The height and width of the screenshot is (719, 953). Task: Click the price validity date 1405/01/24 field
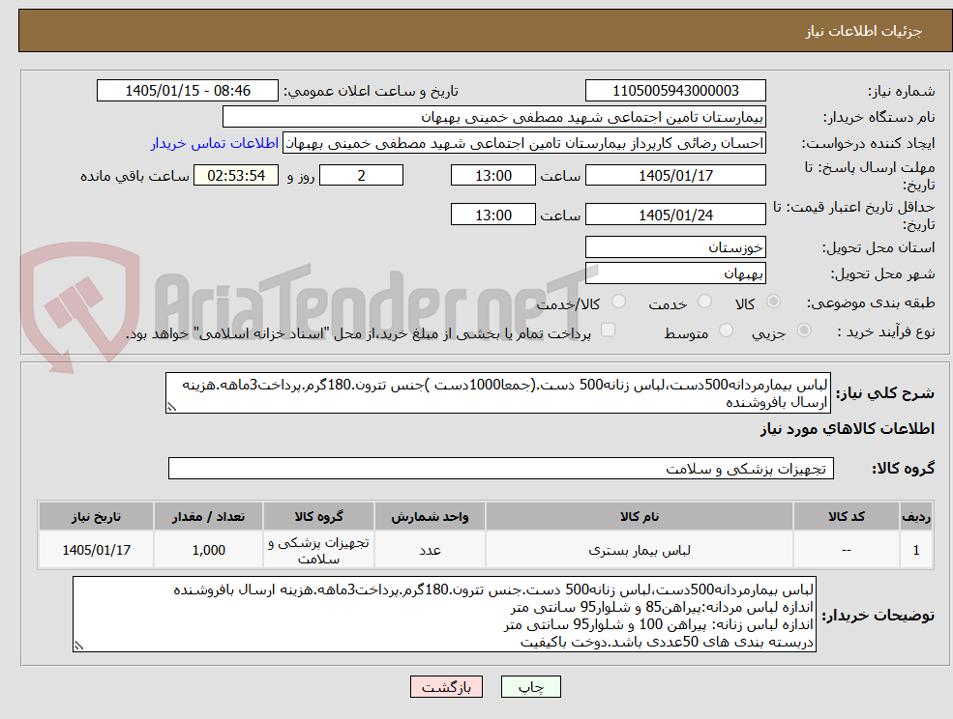(x=675, y=215)
